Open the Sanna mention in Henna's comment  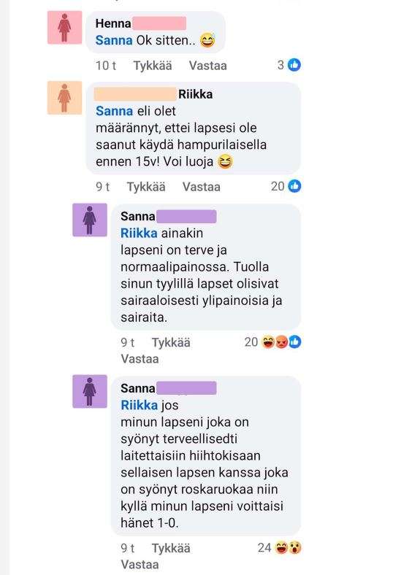coord(114,40)
